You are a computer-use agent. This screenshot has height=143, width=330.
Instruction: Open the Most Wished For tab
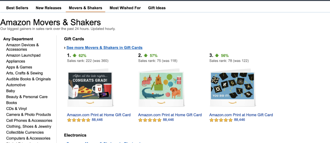click(x=125, y=8)
